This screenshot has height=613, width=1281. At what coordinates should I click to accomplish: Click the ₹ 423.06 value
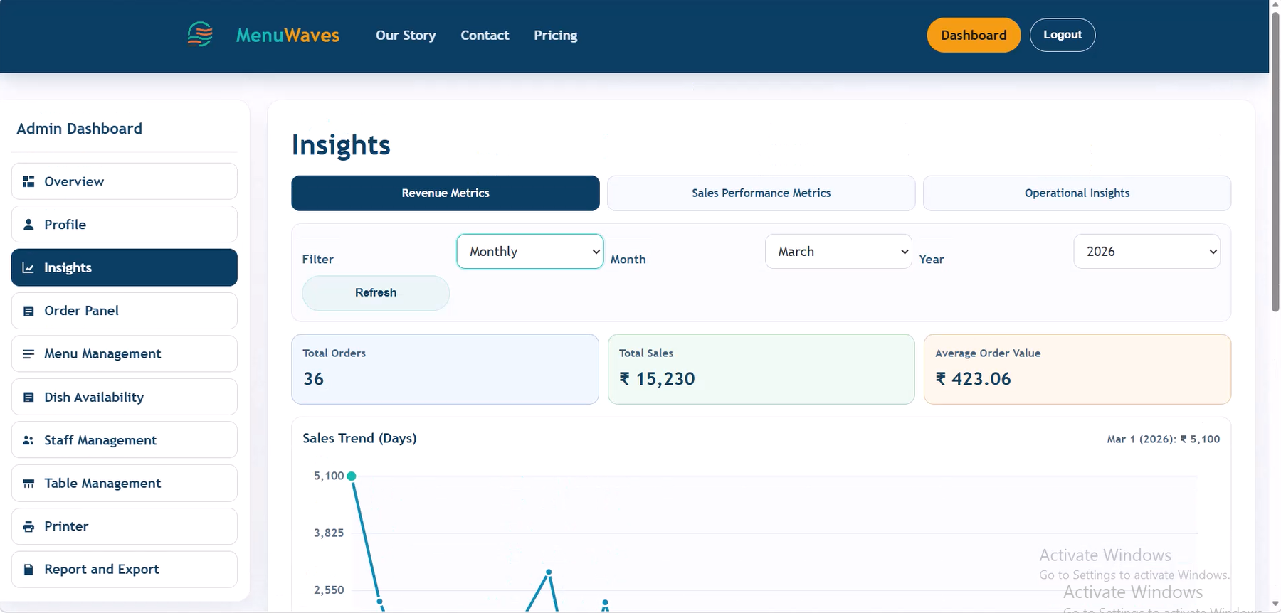click(973, 379)
